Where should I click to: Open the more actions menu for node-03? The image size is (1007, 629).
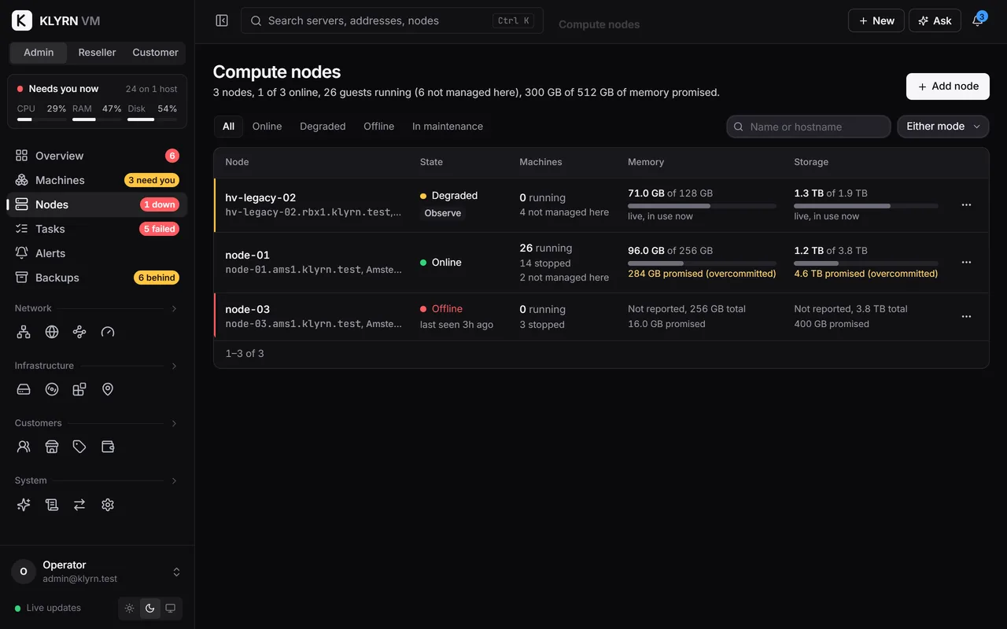967,316
